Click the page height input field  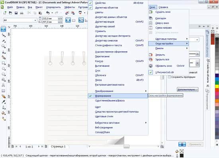click(50, 22)
